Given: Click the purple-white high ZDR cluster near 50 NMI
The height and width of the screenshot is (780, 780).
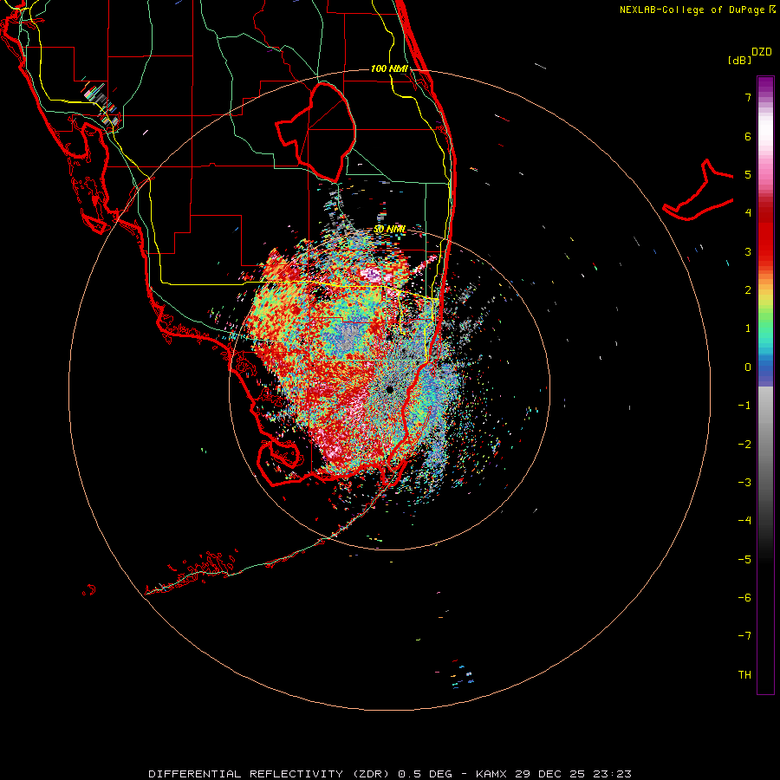Looking at the screenshot, I should click(372, 274).
